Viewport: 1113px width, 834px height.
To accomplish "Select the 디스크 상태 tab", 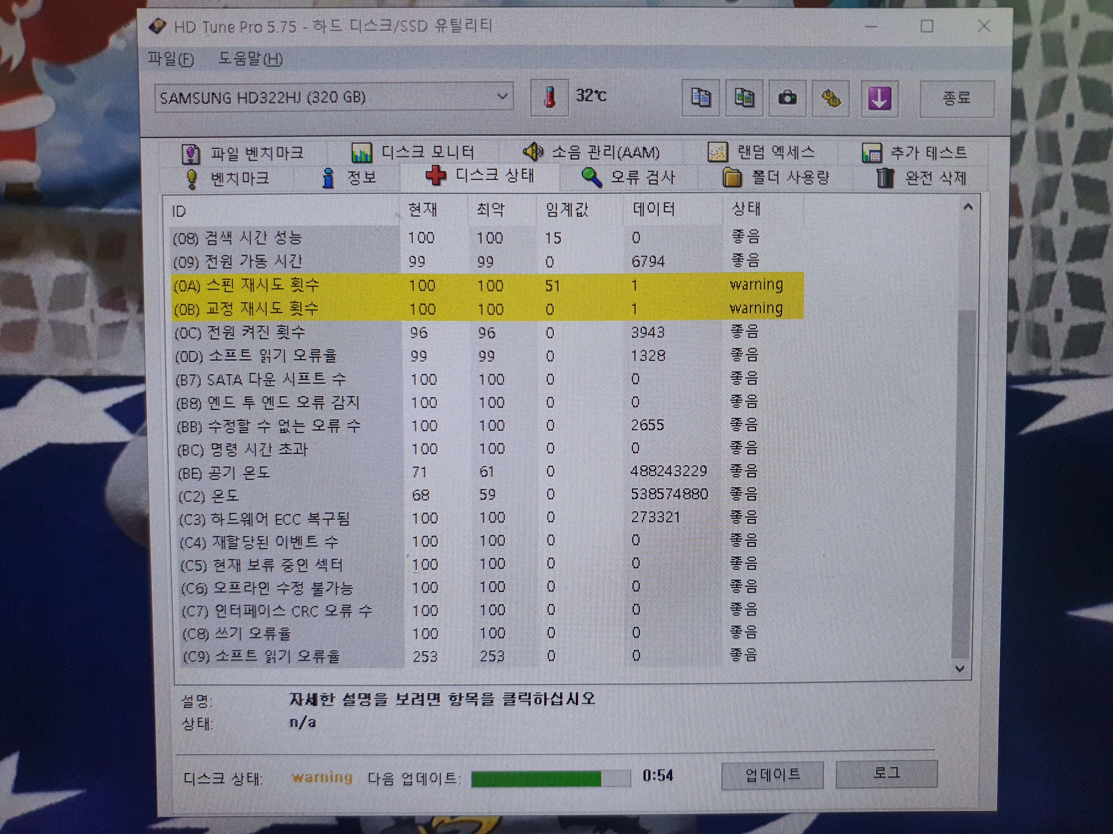I will [479, 175].
